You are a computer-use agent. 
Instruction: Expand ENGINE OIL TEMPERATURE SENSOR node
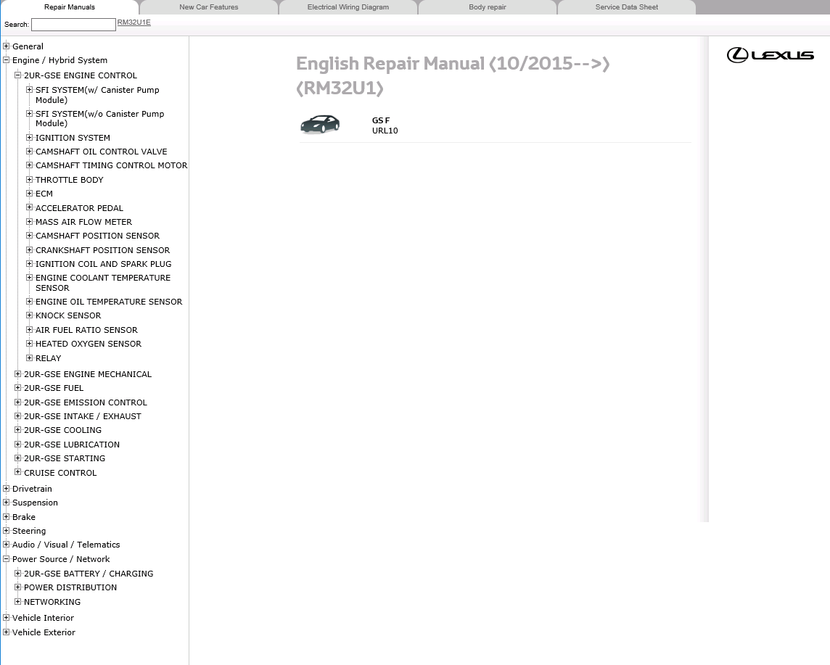(30, 301)
